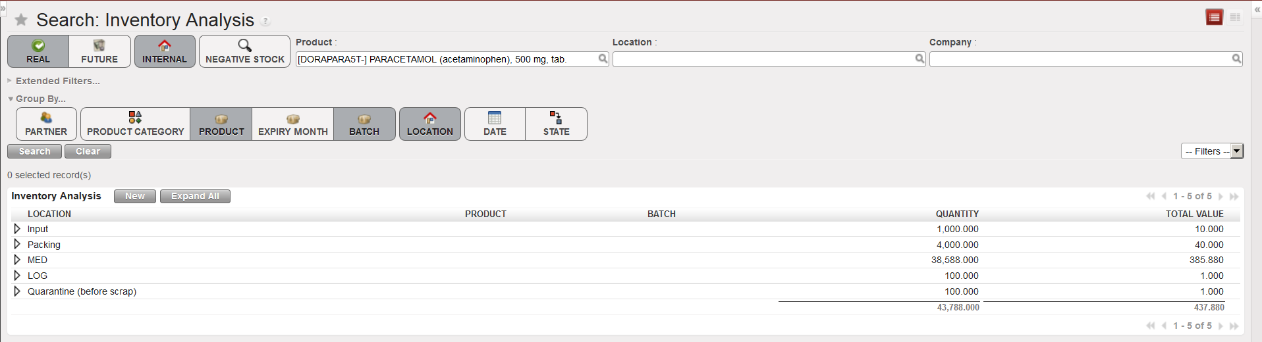The height and width of the screenshot is (342, 1262).
Task: Toggle the FUTURE stock filter
Action: [x=99, y=51]
